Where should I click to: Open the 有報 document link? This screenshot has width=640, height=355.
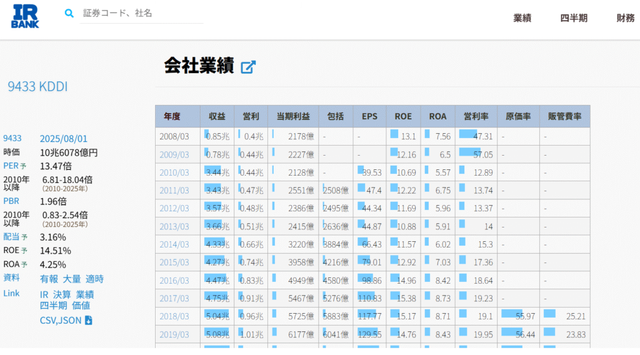click(49, 279)
